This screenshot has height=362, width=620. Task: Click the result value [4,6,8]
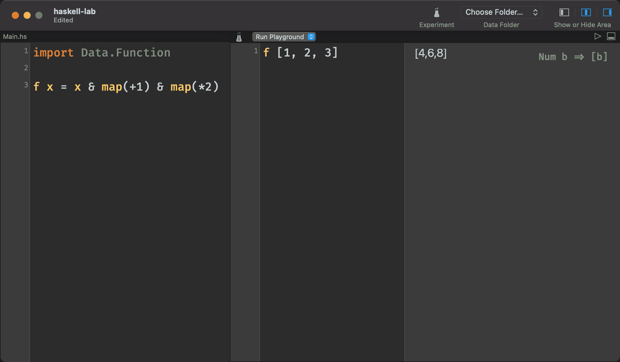(431, 53)
